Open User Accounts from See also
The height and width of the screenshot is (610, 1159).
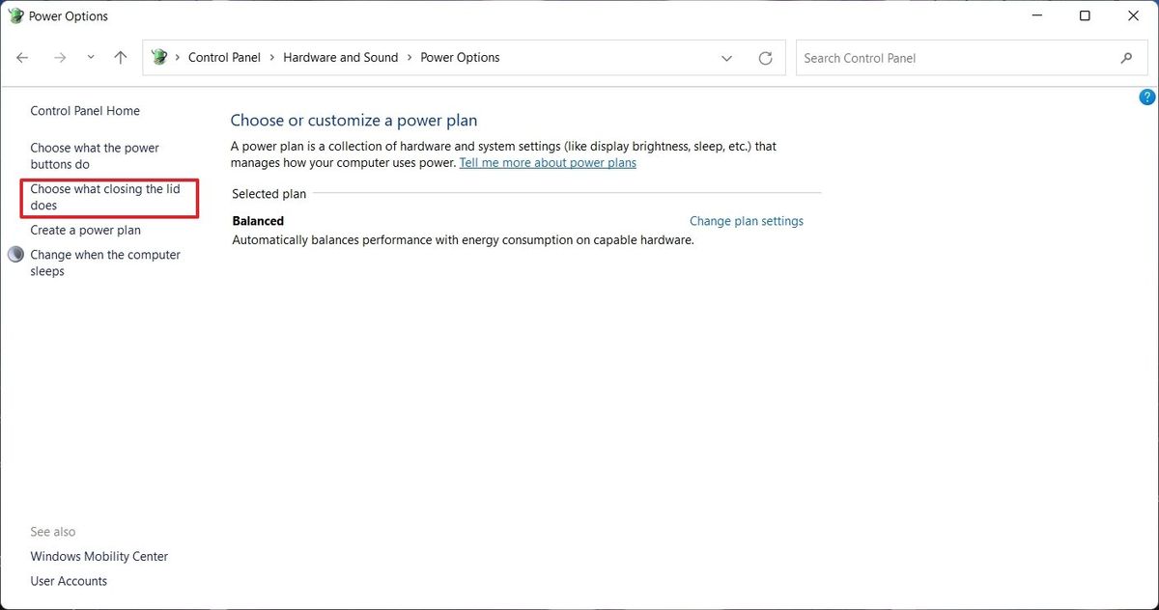pyautogui.click(x=69, y=580)
